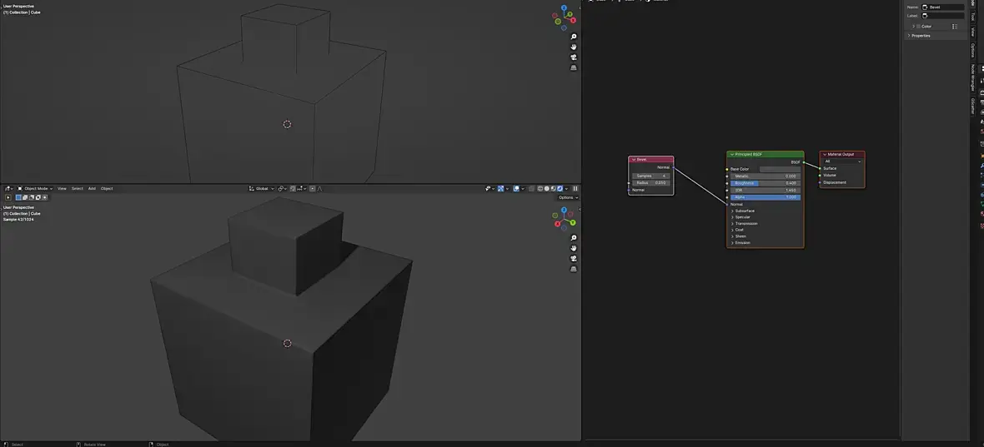Switch to the Options sidebar tab
This screenshot has height=447, width=984.
[973, 51]
